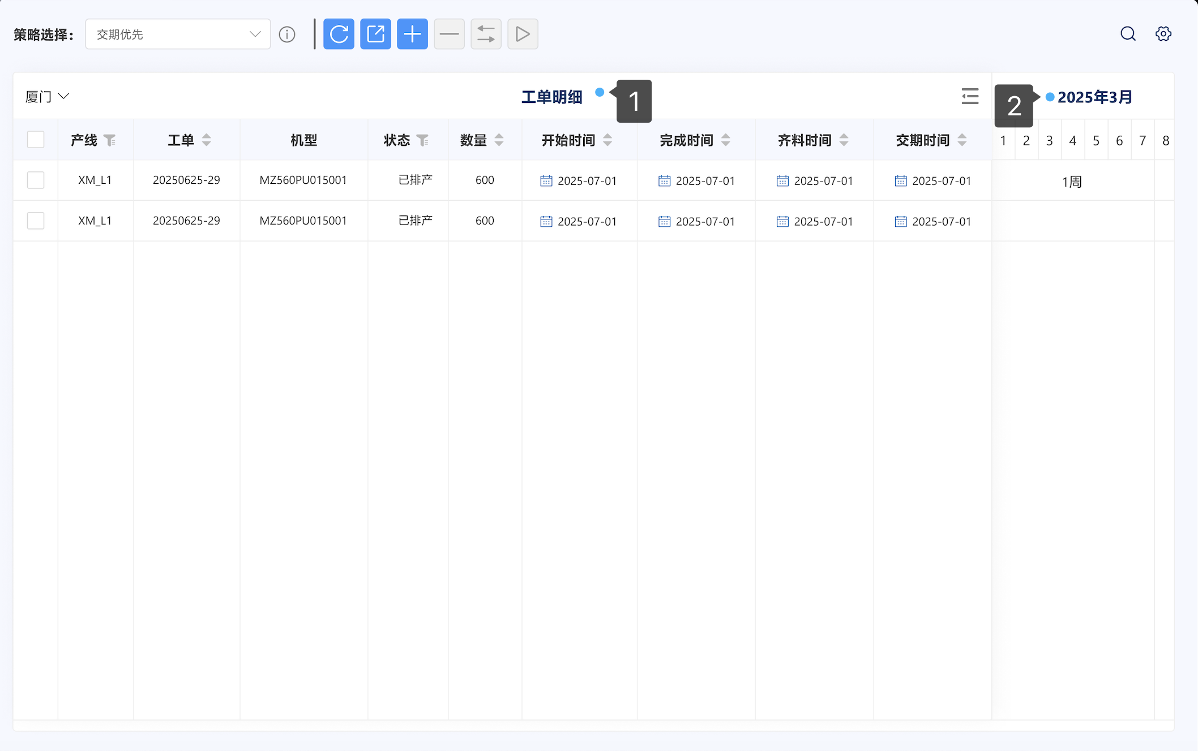Viewport: 1198px width, 751px height.
Task: Toggle the select-all header checkbox
Action: [x=36, y=140]
